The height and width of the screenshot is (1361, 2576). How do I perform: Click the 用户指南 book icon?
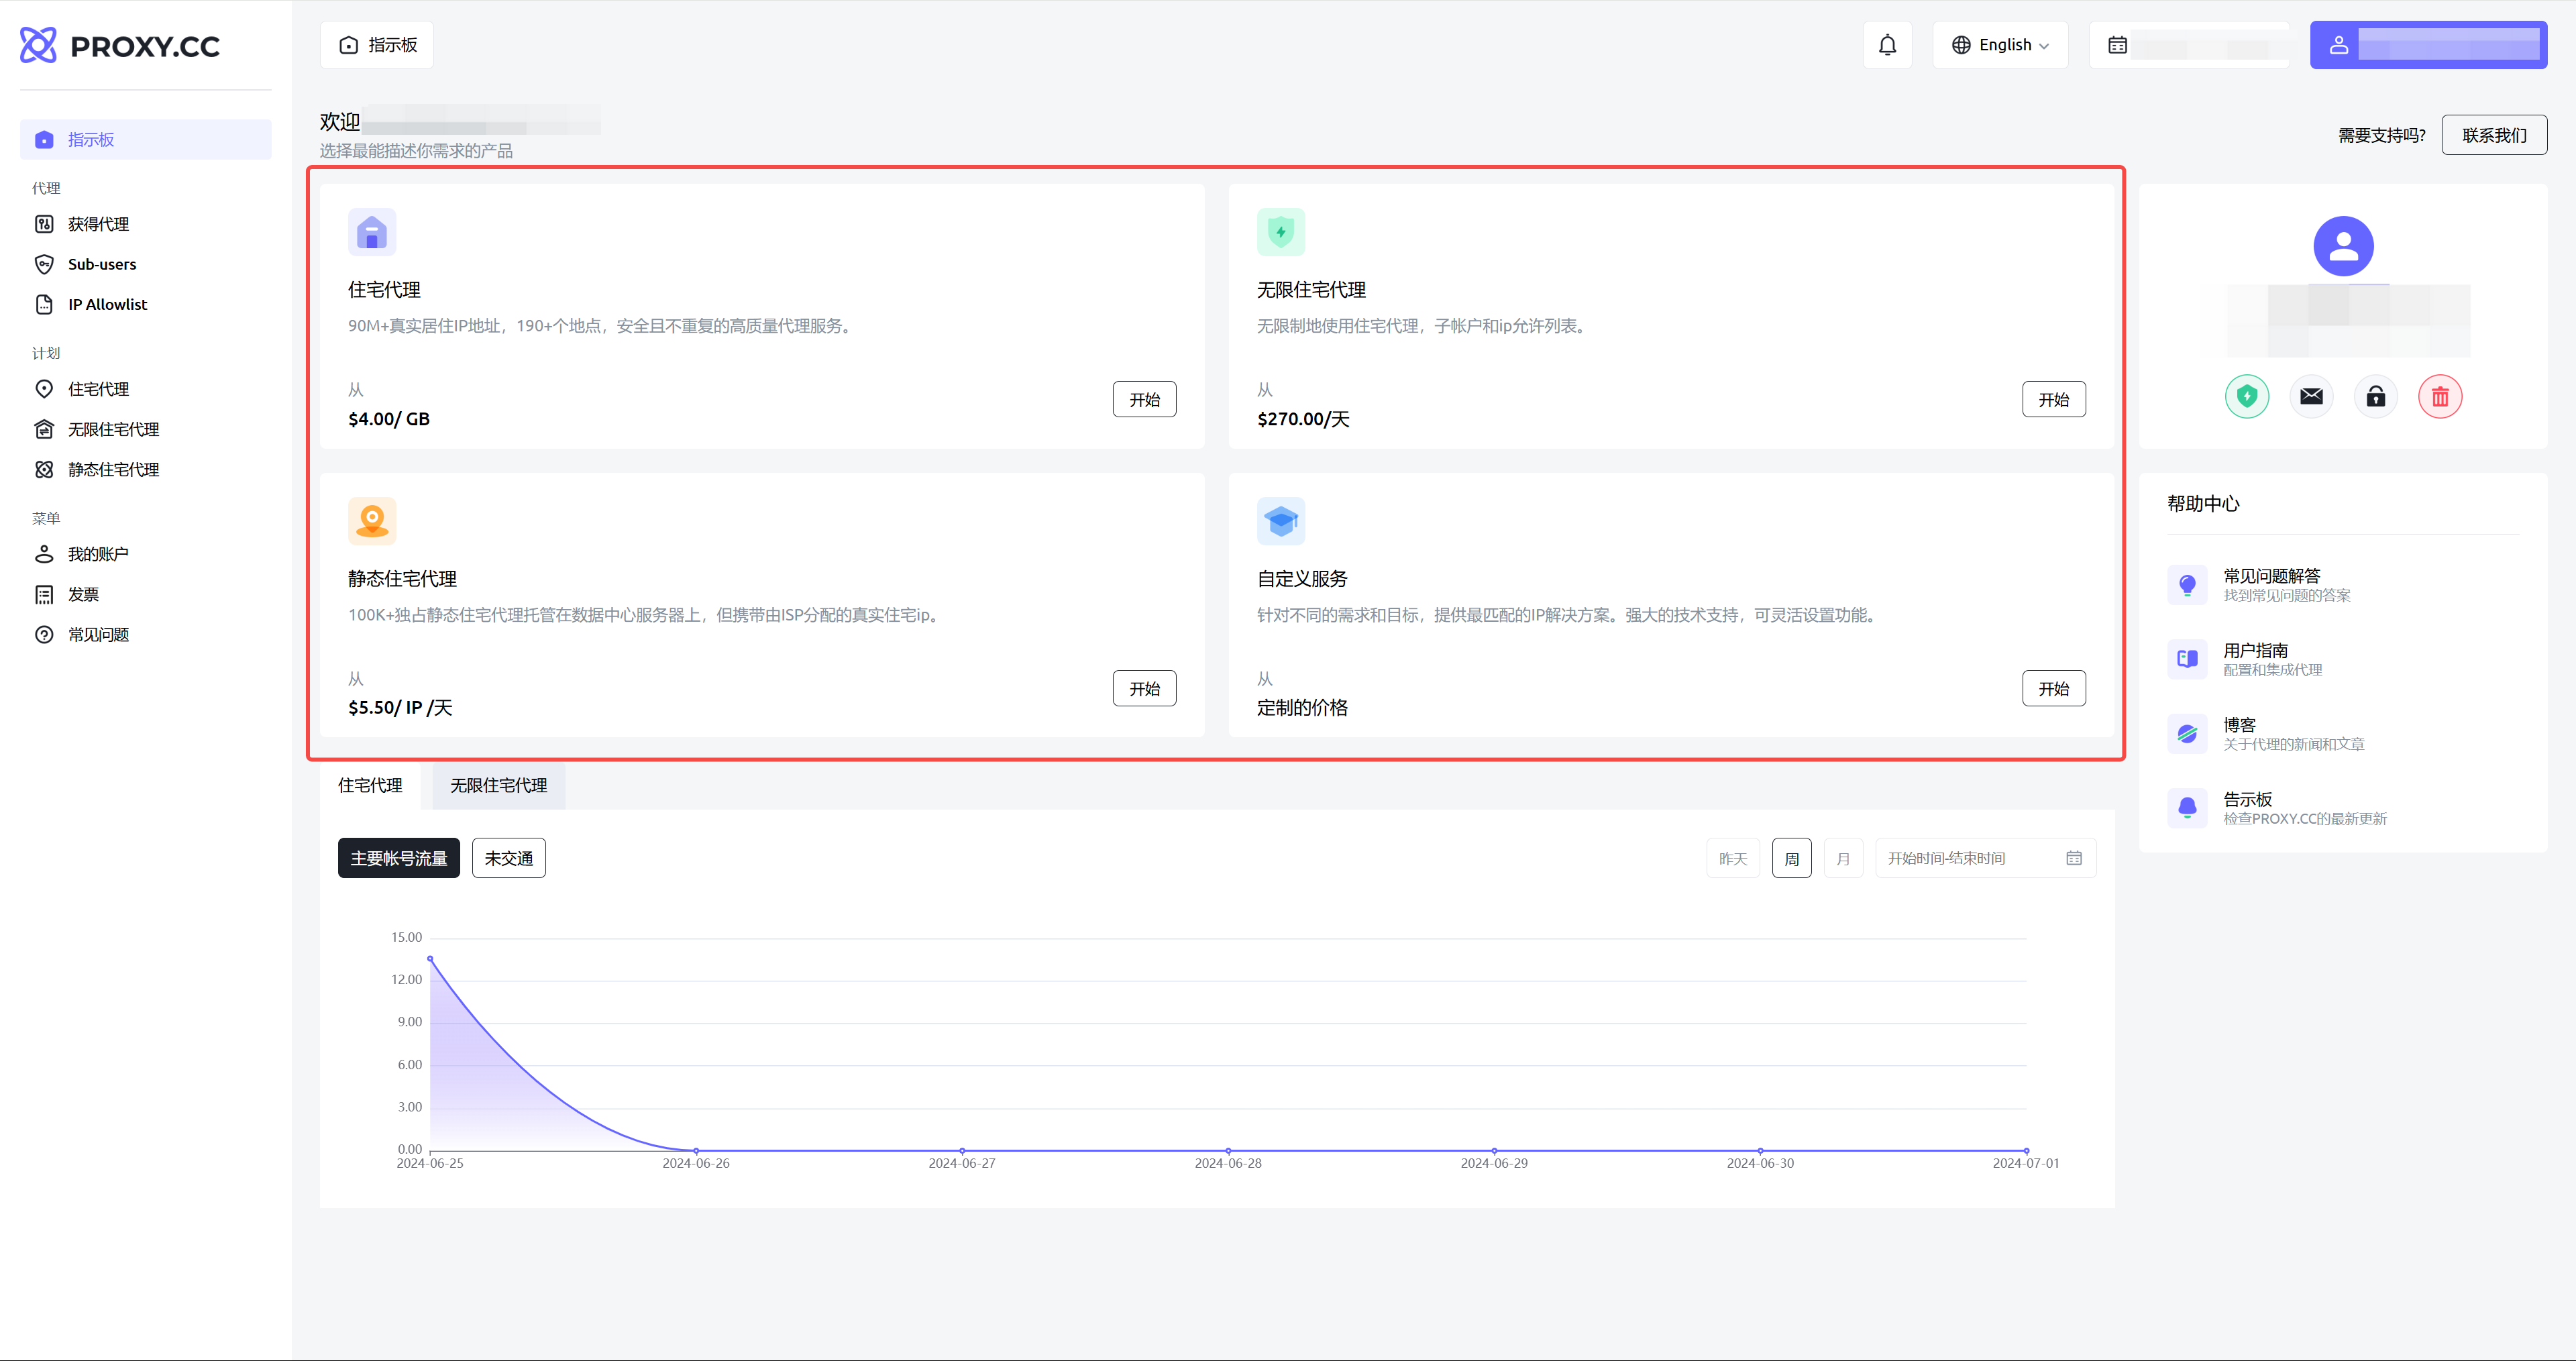point(2187,659)
